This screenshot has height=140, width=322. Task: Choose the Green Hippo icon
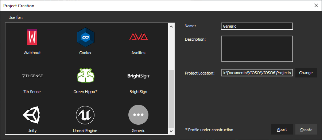point(85,76)
